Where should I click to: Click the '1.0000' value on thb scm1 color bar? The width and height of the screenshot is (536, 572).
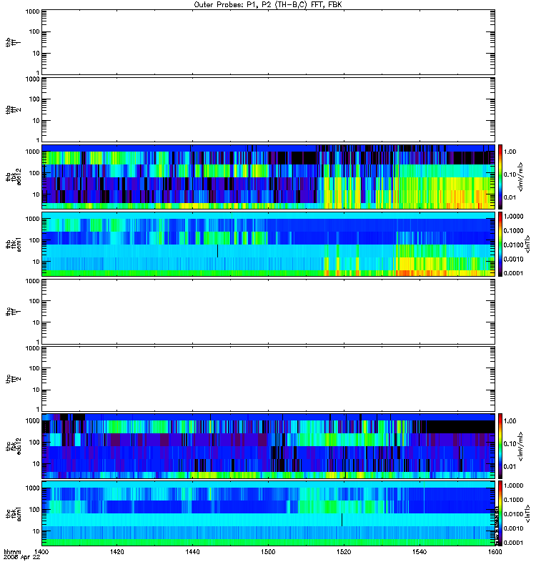pyautogui.click(x=513, y=217)
